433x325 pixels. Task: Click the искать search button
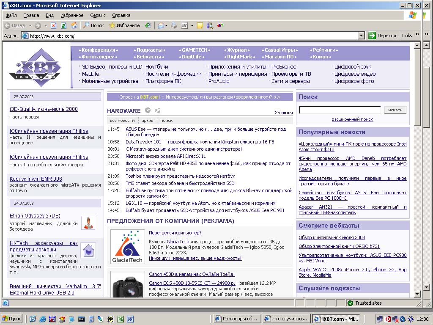click(395, 110)
